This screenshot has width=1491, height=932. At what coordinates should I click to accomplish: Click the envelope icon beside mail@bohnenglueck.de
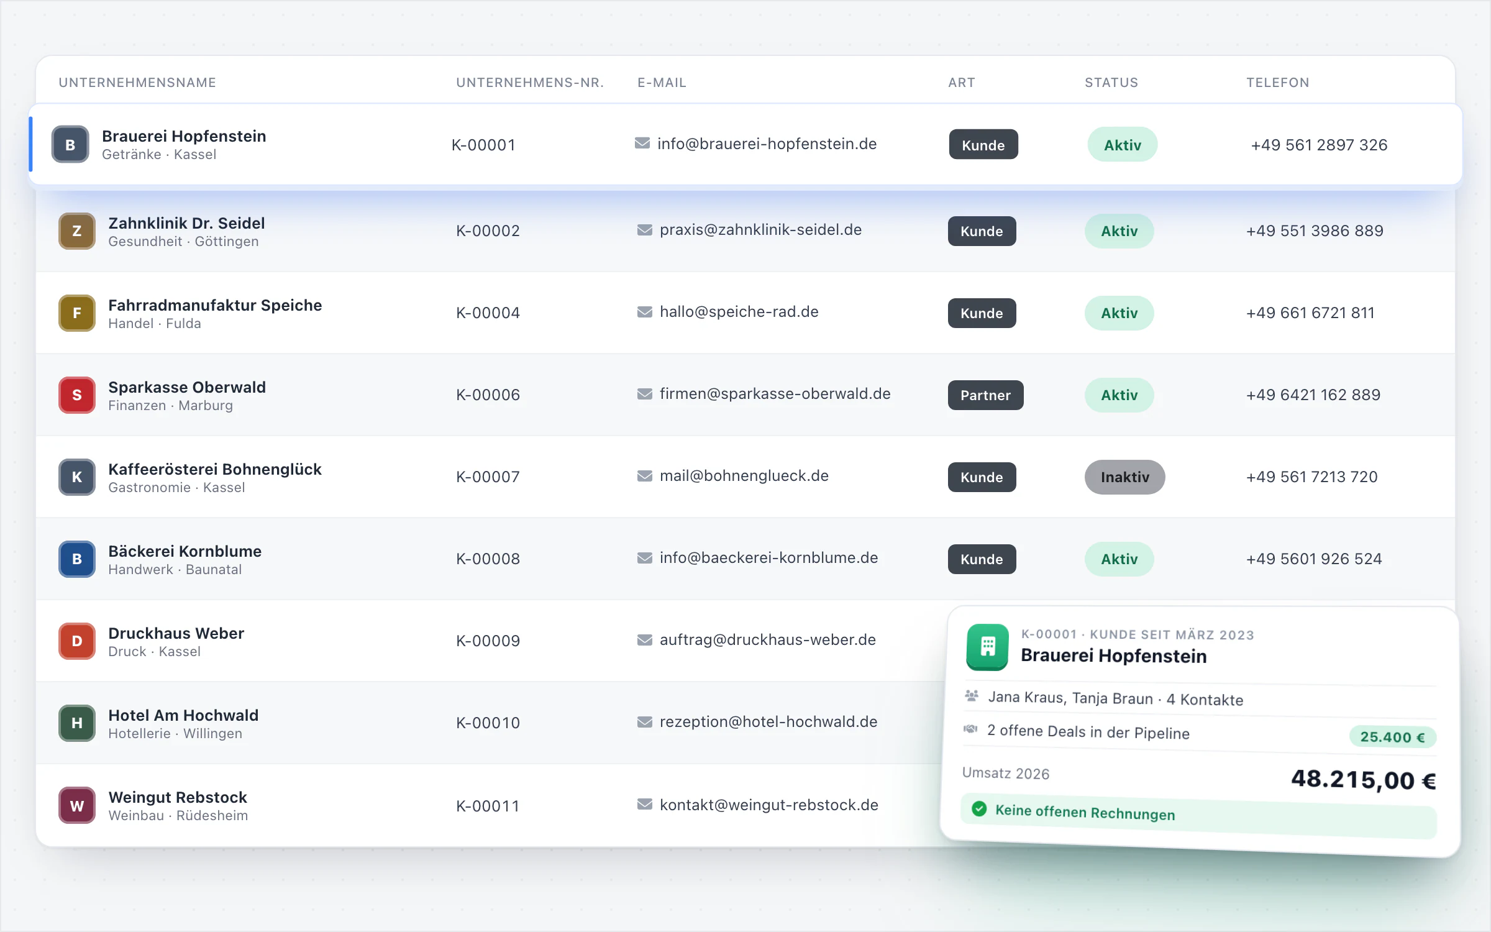[x=645, y=476]
